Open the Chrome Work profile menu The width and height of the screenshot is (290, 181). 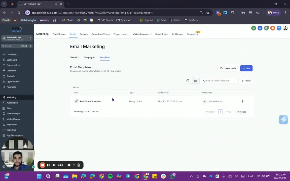(x=273, y=13)
